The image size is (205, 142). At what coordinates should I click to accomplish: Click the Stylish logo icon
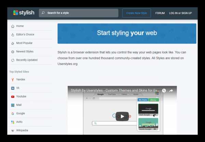(16, 13)
